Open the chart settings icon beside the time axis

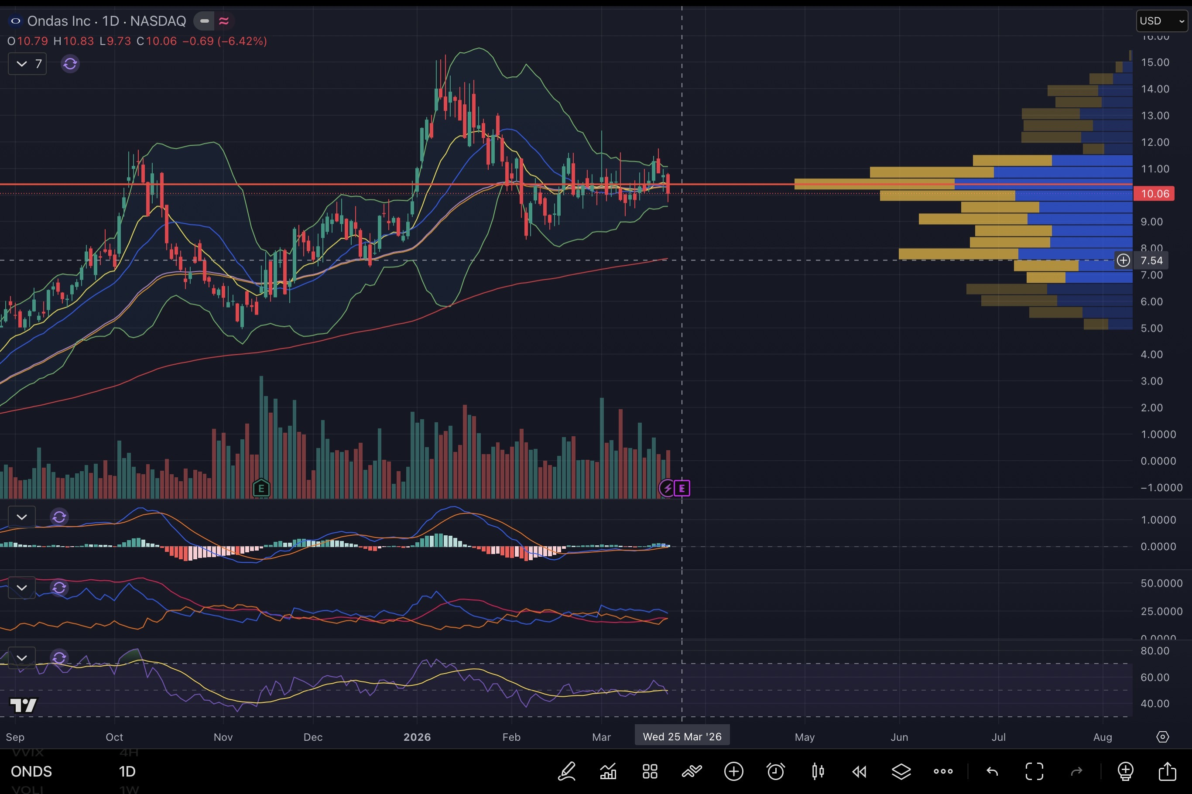[1163, 737]
